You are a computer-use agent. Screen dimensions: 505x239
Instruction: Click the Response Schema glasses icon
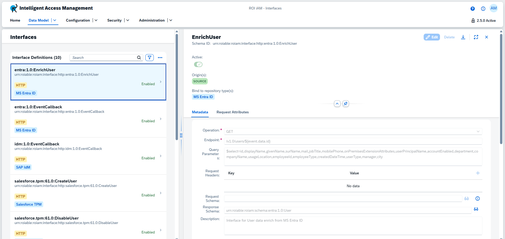(x=476, y=209)
